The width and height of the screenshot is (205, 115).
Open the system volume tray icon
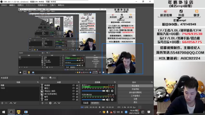coord(118,112)
